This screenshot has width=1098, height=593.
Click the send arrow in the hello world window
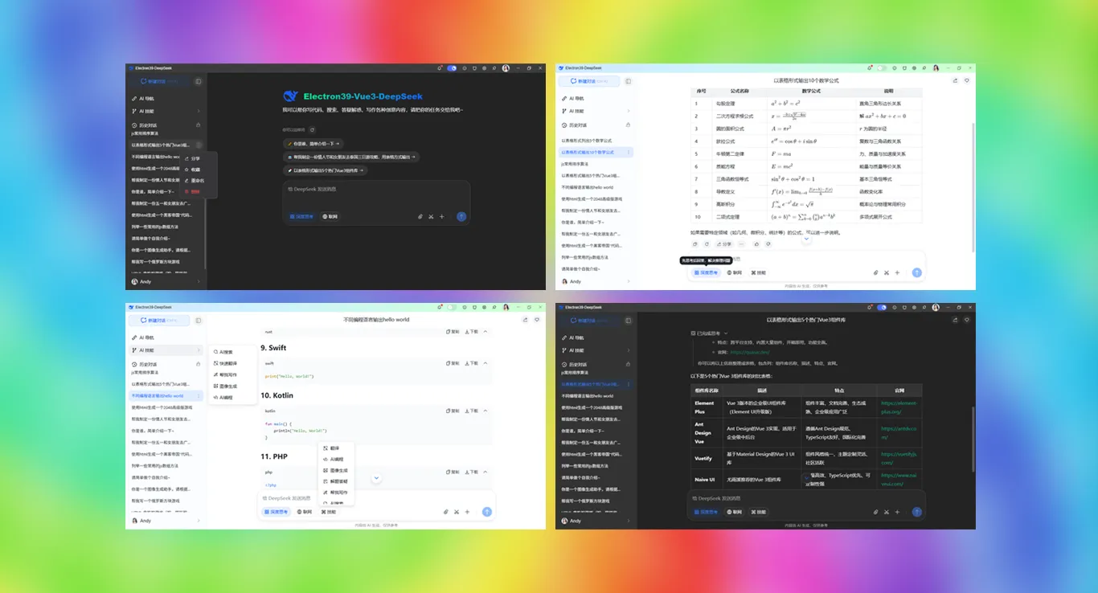point(487,511)
